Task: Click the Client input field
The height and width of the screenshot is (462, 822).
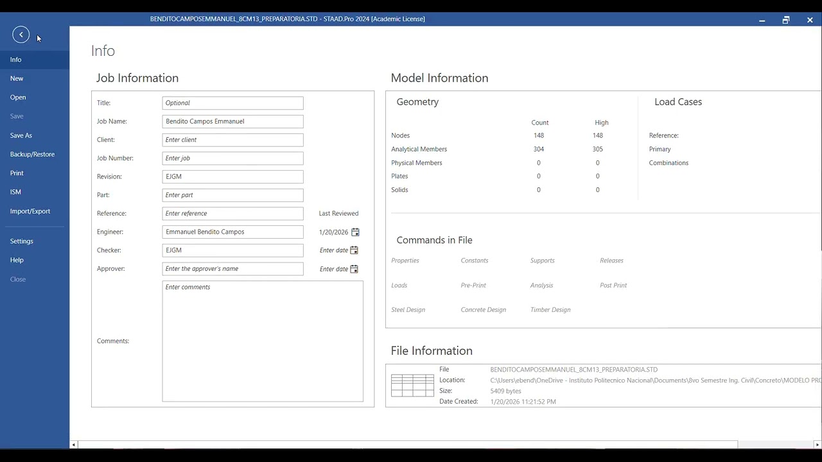Action: click(x=232, y=140)
